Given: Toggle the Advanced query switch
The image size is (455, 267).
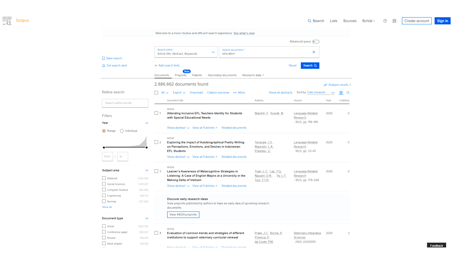Looking at the screenshot, I should pos(316,42).
